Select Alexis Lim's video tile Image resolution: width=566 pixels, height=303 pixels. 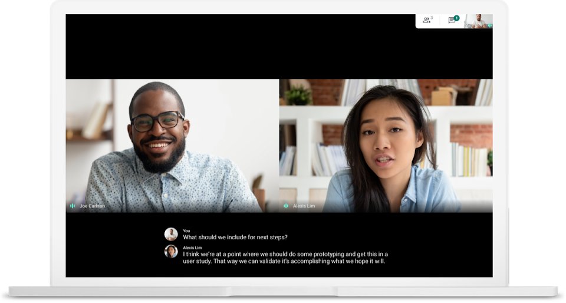pos(386,146)
